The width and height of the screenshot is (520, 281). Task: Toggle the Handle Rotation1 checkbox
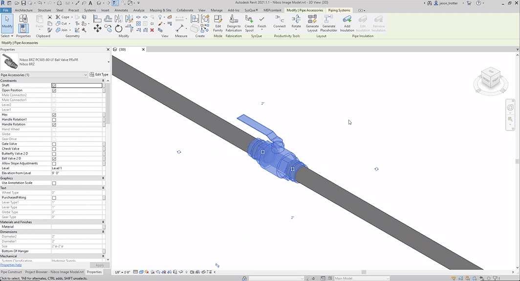54,120
